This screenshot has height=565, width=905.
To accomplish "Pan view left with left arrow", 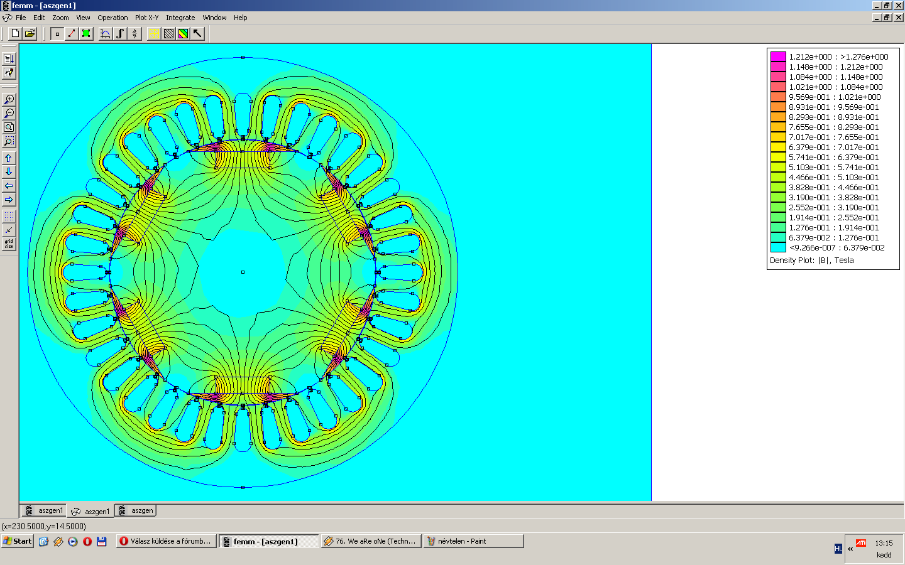I will point(9,185).
